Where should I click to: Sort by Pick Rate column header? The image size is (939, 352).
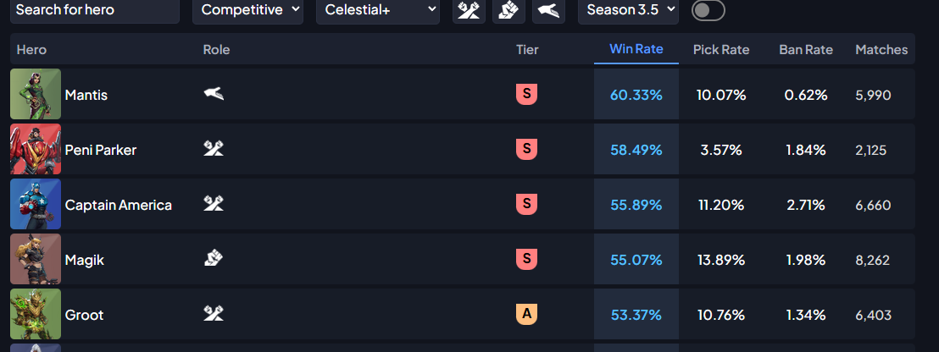[720, 50]
